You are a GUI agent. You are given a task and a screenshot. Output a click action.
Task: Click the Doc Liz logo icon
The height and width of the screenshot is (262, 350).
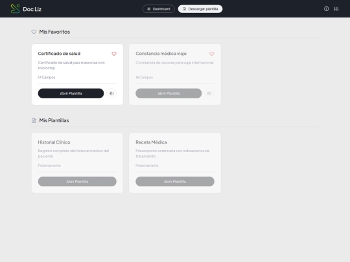[x=15, y=9]
